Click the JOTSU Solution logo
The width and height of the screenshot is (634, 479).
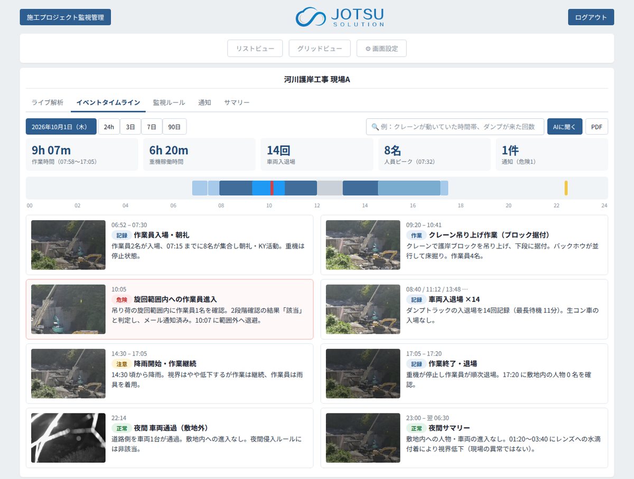click(x=340, y=17)
